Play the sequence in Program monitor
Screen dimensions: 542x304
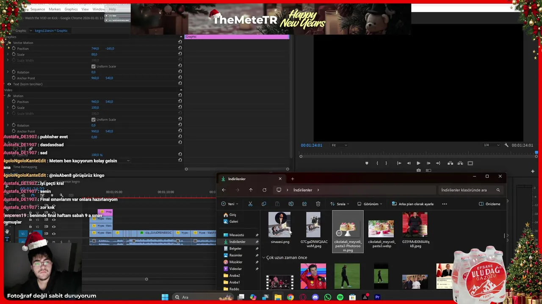(418, 163)
